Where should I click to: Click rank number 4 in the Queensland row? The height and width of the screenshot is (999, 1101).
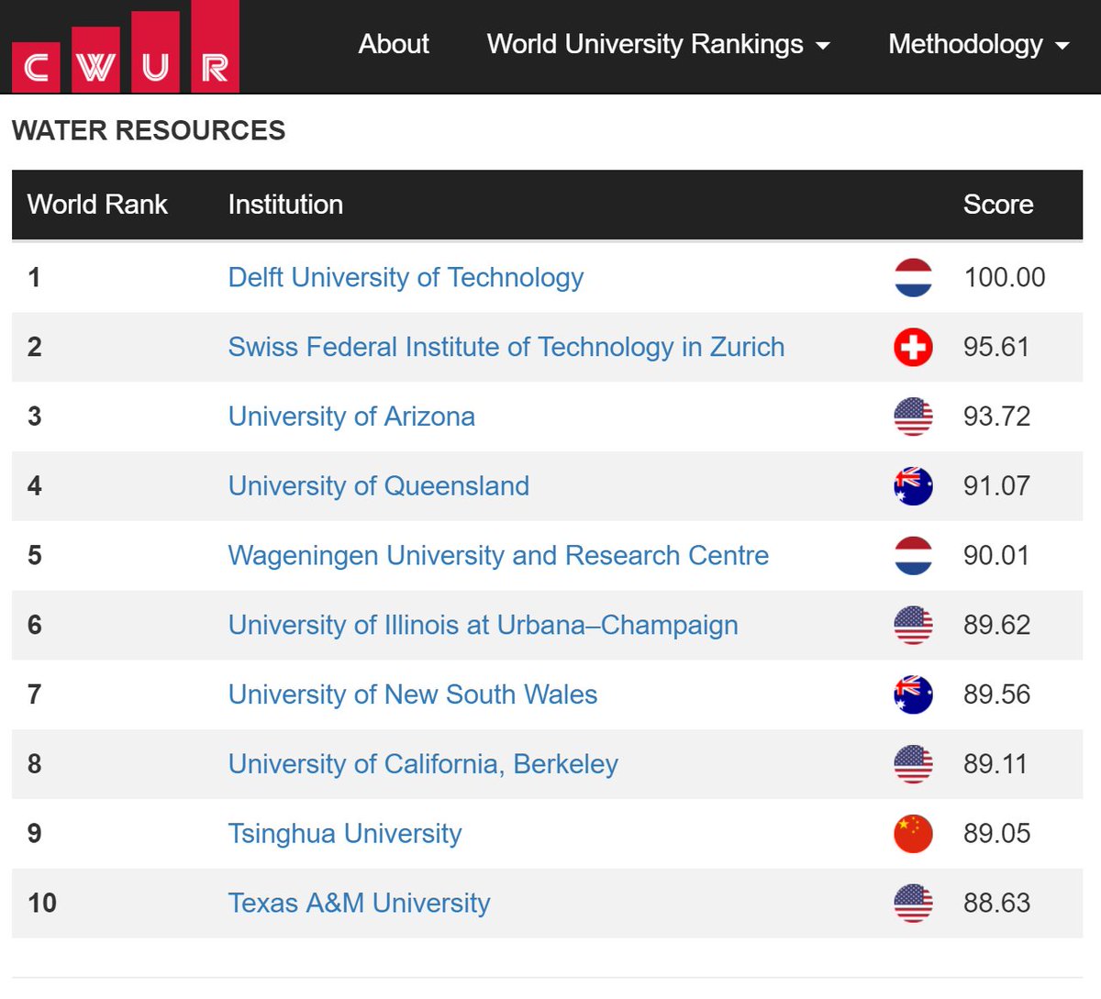35,486
